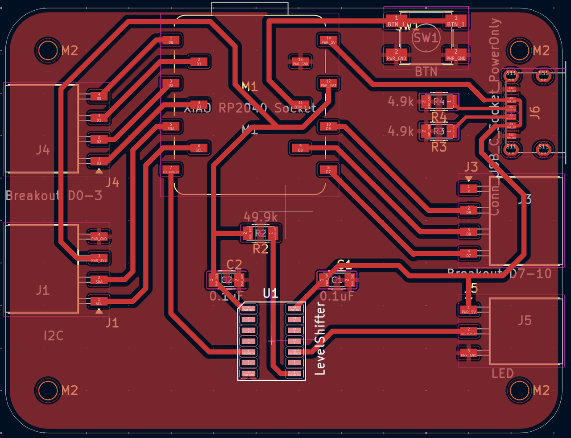Select J4 connector pad 1 labeled D3
The width and height of the screenshot is (571, 438).
pos(99,161)
